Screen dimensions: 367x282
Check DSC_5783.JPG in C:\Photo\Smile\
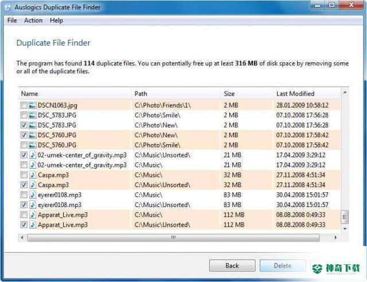[24, 115]
